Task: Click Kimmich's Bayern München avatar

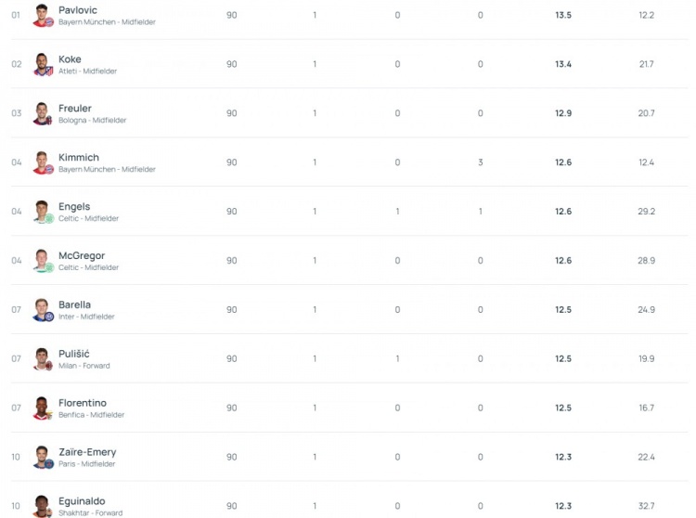Action: [43, 162]
